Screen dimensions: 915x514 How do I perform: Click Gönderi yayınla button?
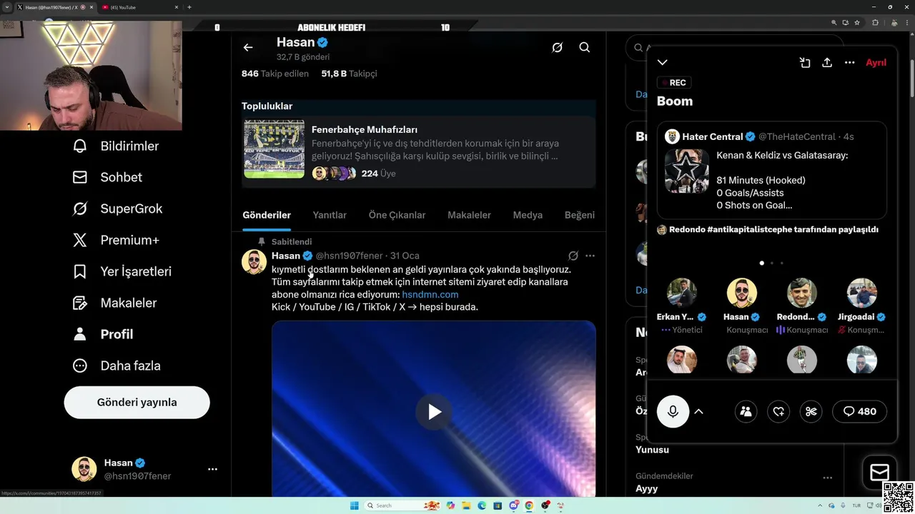click(137, 402)
